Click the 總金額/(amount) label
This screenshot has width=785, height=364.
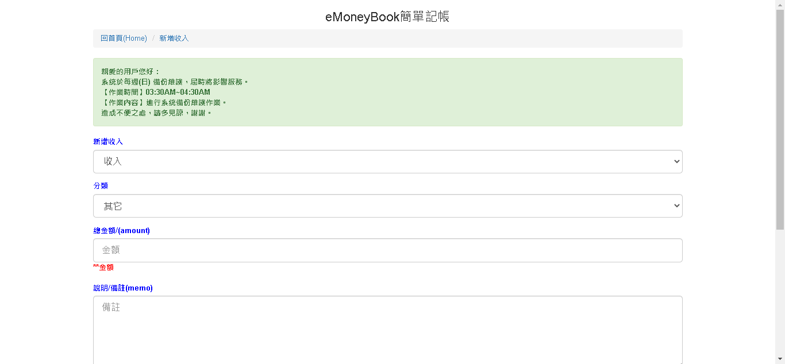point(121,230)
